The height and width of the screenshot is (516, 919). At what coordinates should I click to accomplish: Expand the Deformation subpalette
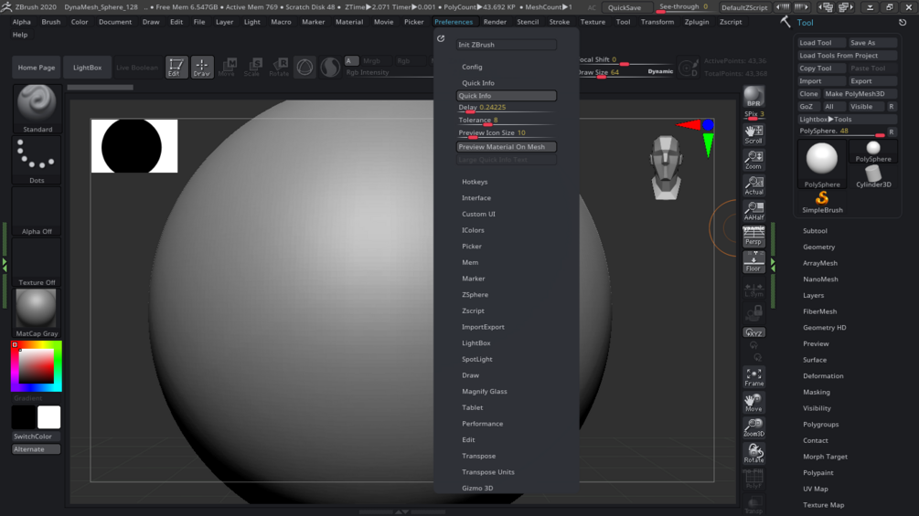[823, 376]
